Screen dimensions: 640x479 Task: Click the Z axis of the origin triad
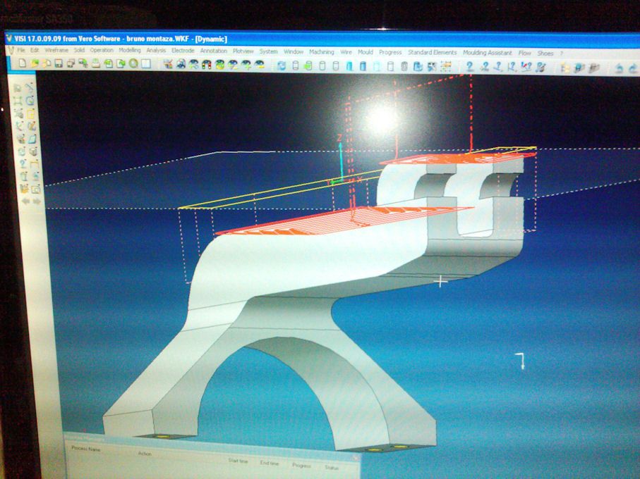click(x=340, y=160)
